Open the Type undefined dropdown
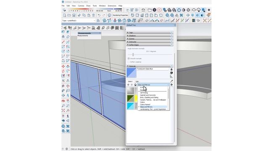 pyautogui.click(x=79, y=21)
